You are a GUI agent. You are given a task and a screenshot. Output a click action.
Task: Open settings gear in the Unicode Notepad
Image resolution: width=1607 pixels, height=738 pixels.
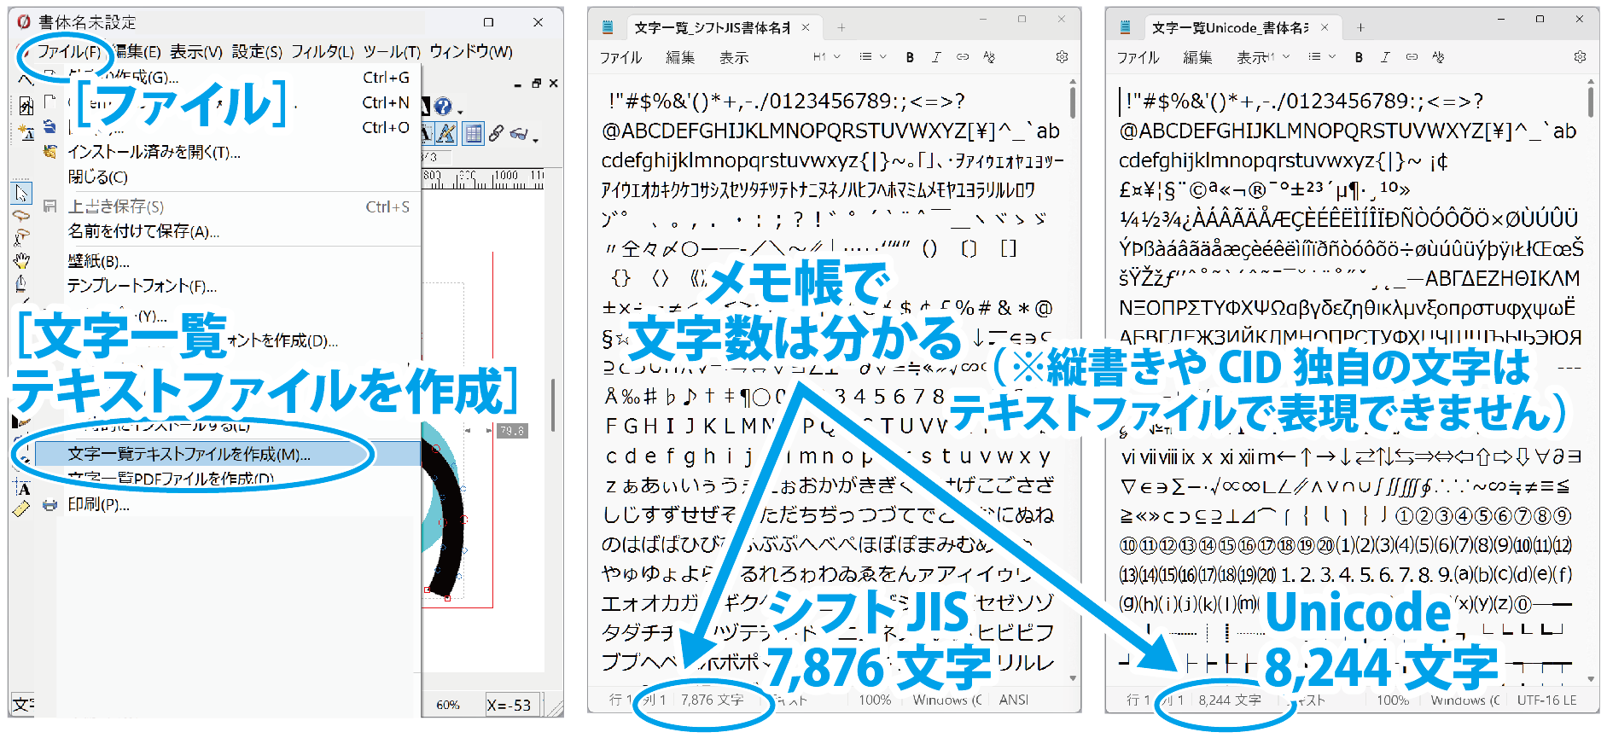click(x=1580, y=57)
